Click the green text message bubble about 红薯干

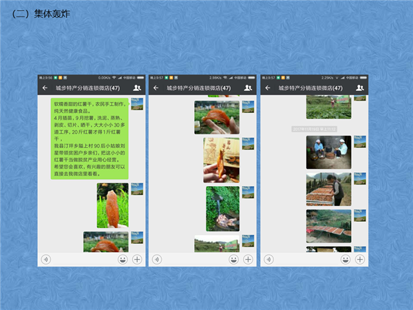89,138
